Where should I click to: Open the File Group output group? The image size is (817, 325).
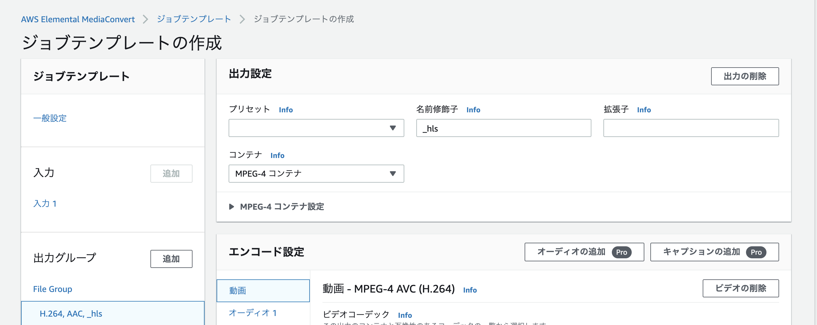tap(52, 289)
